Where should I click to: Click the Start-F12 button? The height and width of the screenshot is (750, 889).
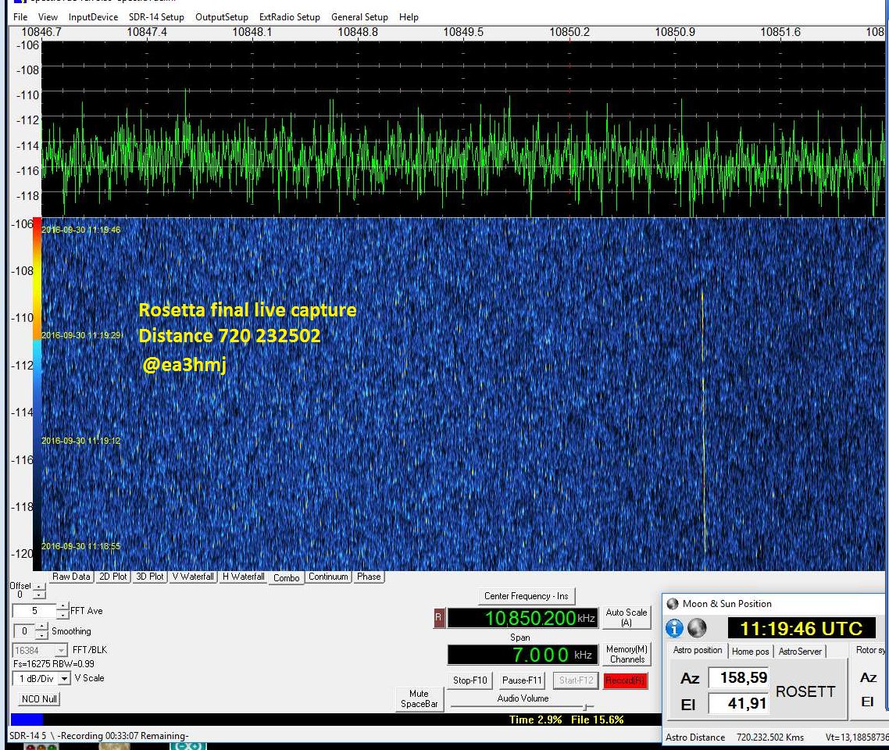click(576, 680)
